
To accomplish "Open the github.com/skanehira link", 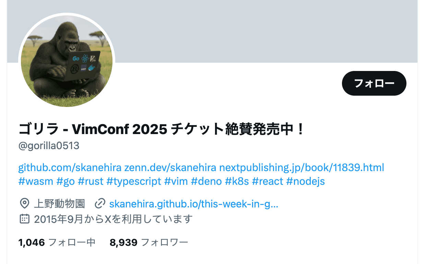I will (x=70, y=168).
